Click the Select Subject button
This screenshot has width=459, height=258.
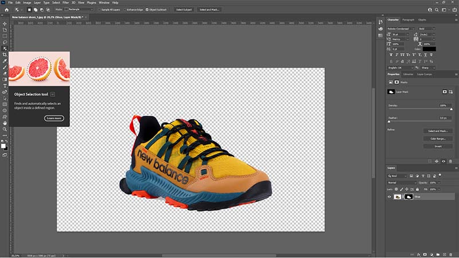pyautogui.click(x=184, y=10)
